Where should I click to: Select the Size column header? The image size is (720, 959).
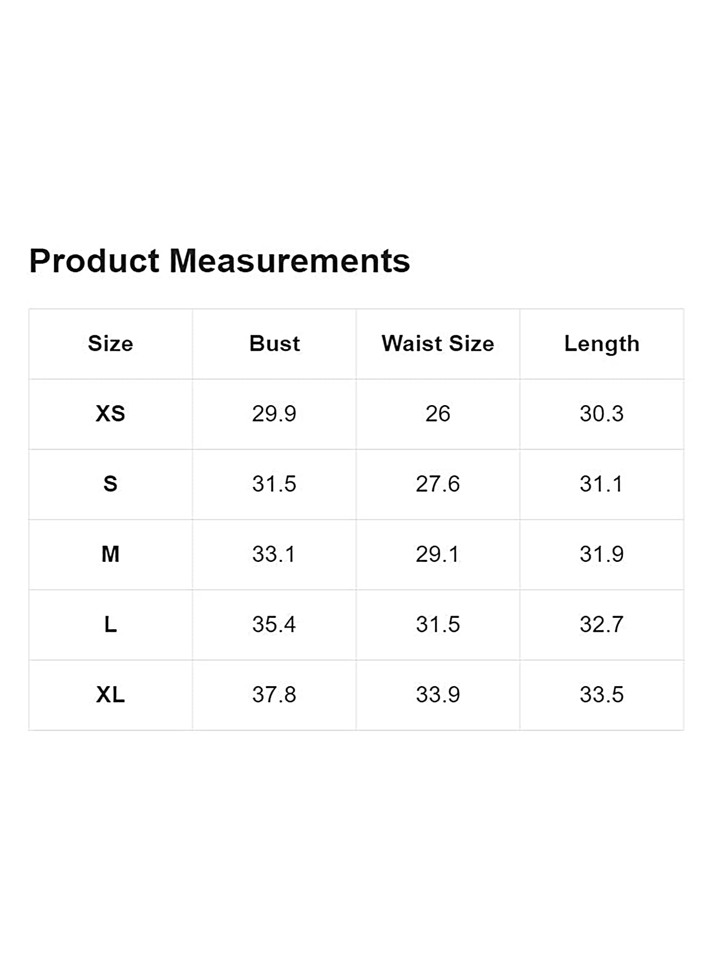coord(110,343)
